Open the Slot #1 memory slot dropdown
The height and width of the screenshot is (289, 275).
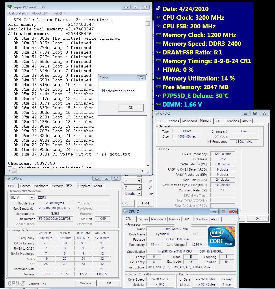32,197
